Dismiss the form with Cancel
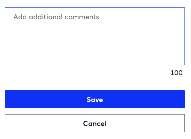The image size is (191, 139). (95, 123)
